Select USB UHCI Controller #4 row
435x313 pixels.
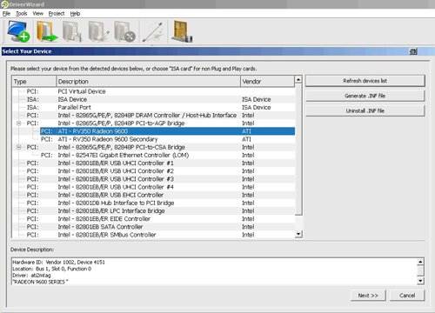(153, 187)
